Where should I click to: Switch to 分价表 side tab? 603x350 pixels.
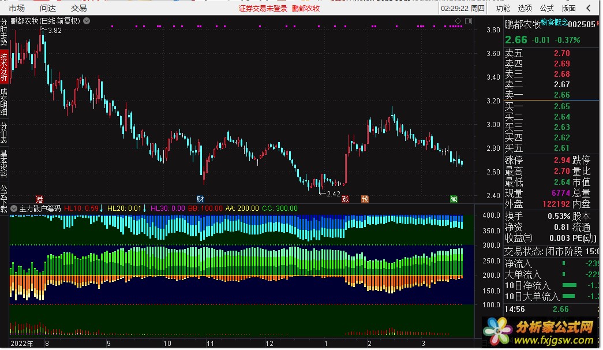(x=4, y=133)
